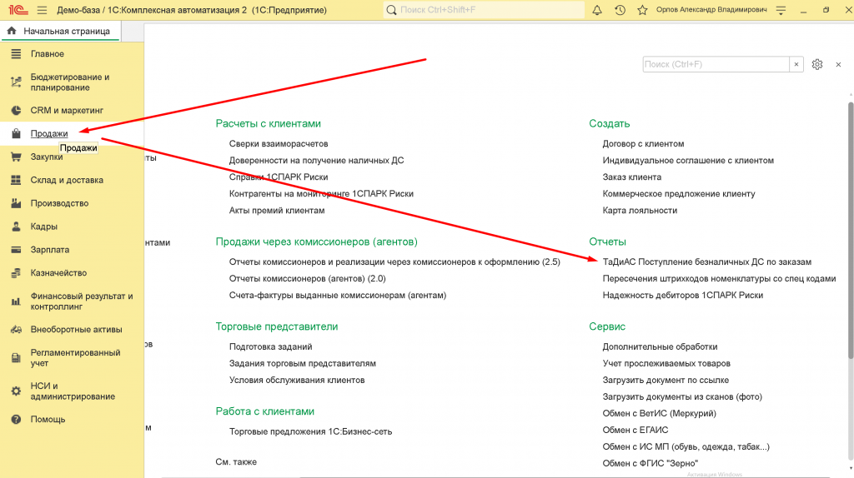The width and height of the screenshot is (854, 478).
Task: Open Сверки взаиморасчетов
Action: coord(279,143)
